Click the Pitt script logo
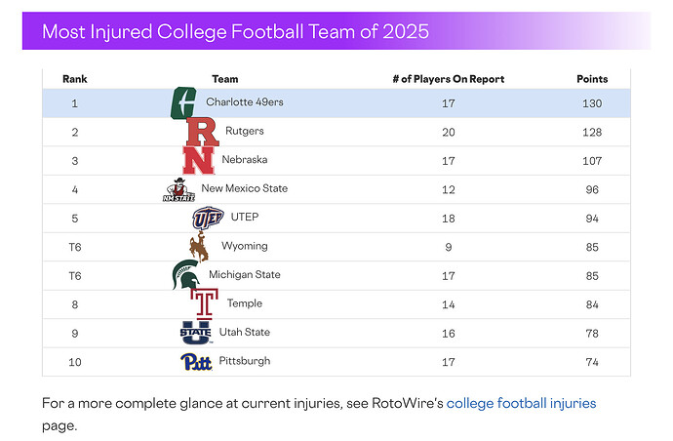The height and width of the screenshot is (441, 673). point(196,362)
